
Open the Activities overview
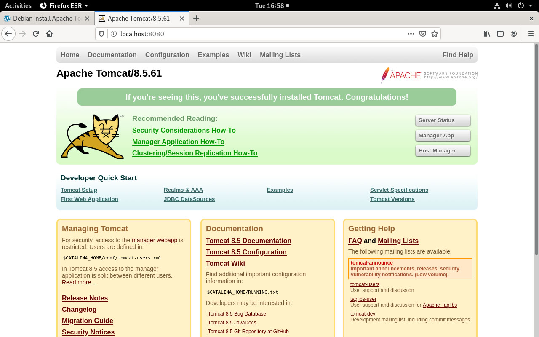(x=19, y=5)
